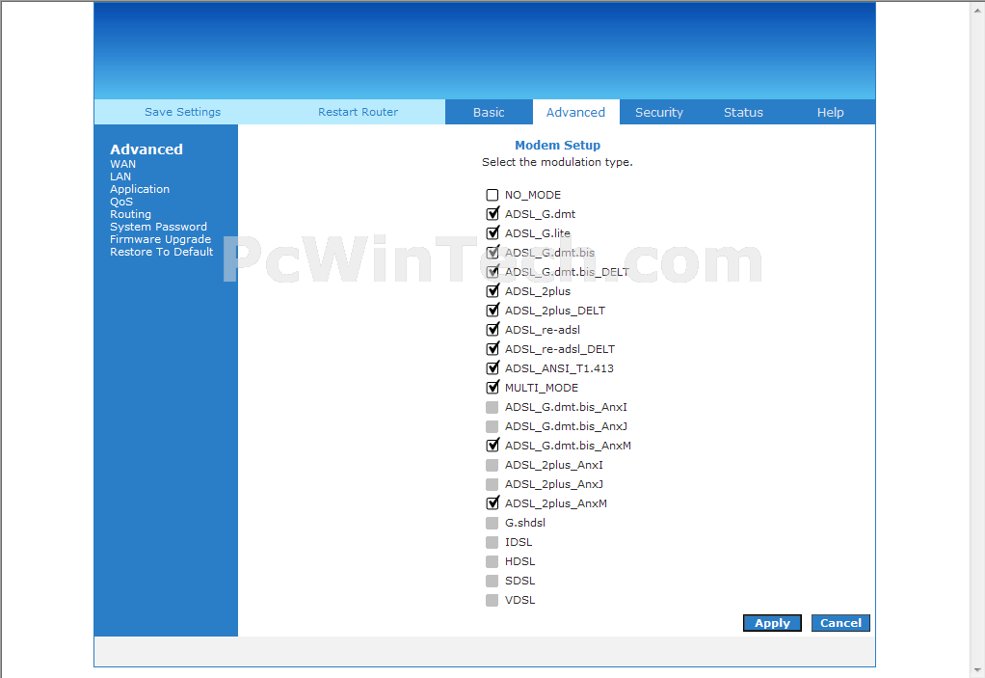Click the Advanced sidebar heading
The image size is (985, 678).
click(x=146, y=149)
